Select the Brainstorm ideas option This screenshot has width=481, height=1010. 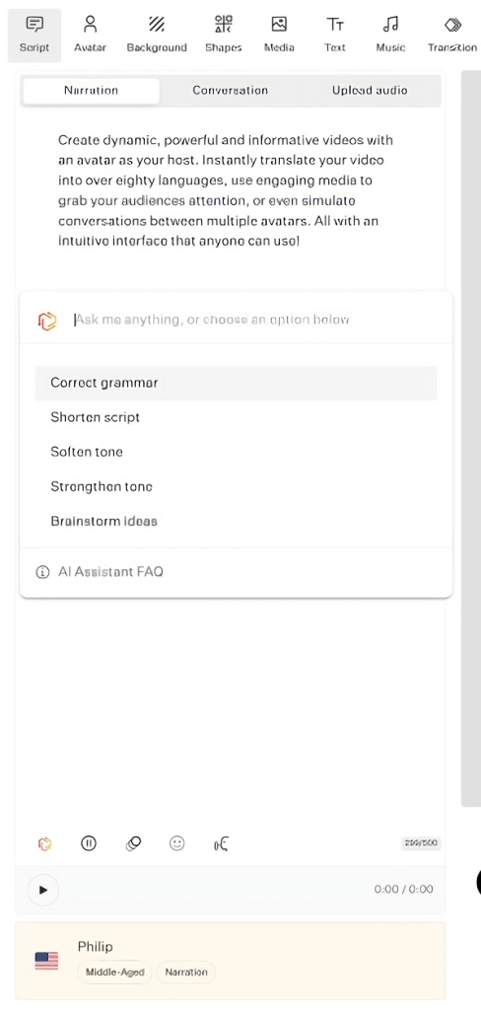[236, 521]
